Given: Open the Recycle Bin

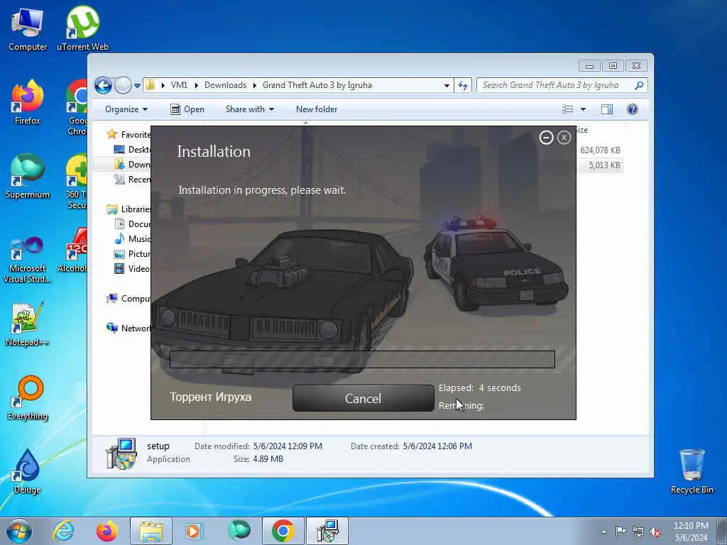Looking at the screenshot, I should point(692,472).
